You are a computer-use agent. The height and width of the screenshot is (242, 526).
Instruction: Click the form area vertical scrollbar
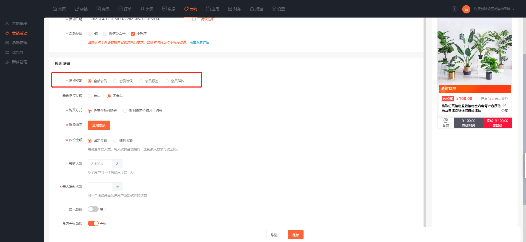click(x=425, y=122)
